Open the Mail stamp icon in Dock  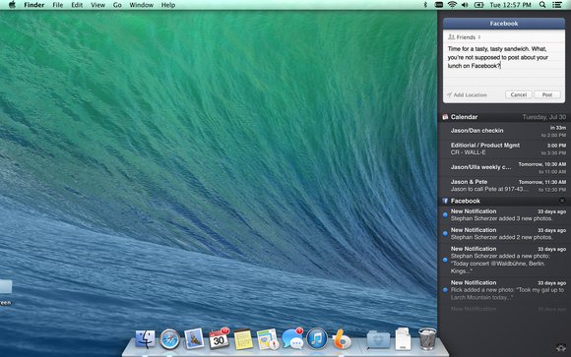194,338
